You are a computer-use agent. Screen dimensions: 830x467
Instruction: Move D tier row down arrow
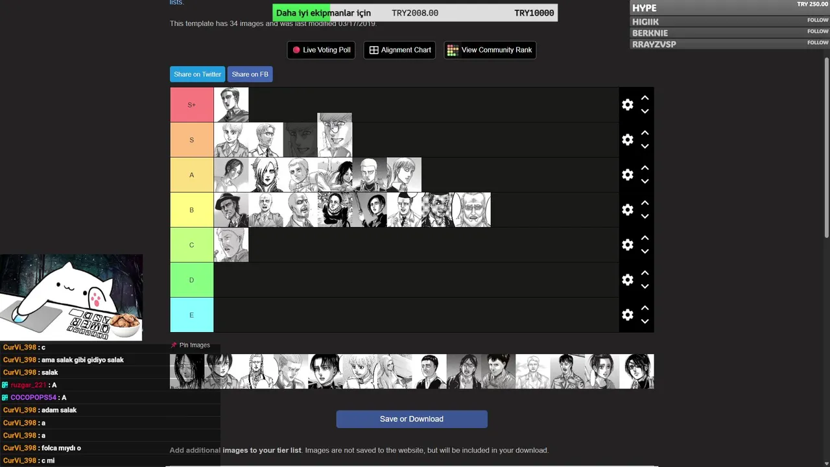(645, 286)
